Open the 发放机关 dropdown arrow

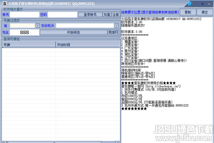[116, 26]
